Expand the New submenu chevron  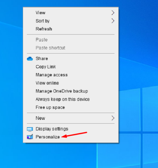(113, 118)
